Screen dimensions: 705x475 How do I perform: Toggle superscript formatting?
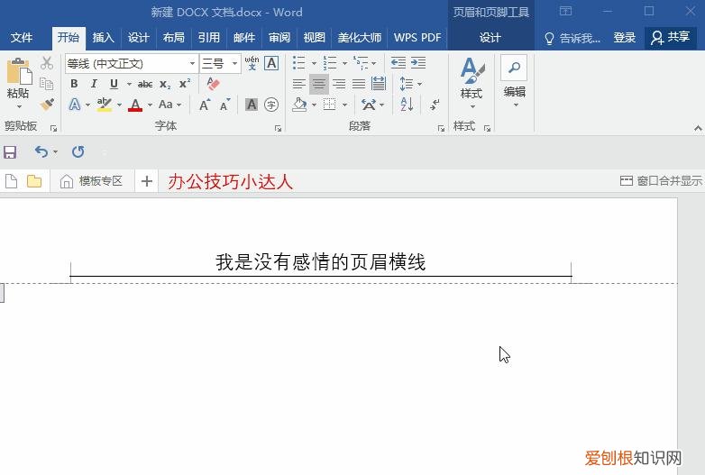tap(184, 84)
